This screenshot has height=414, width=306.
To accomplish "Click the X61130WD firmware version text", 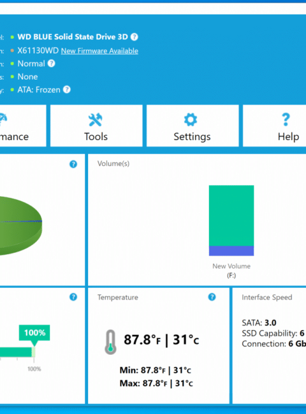I will pos(38,50).
